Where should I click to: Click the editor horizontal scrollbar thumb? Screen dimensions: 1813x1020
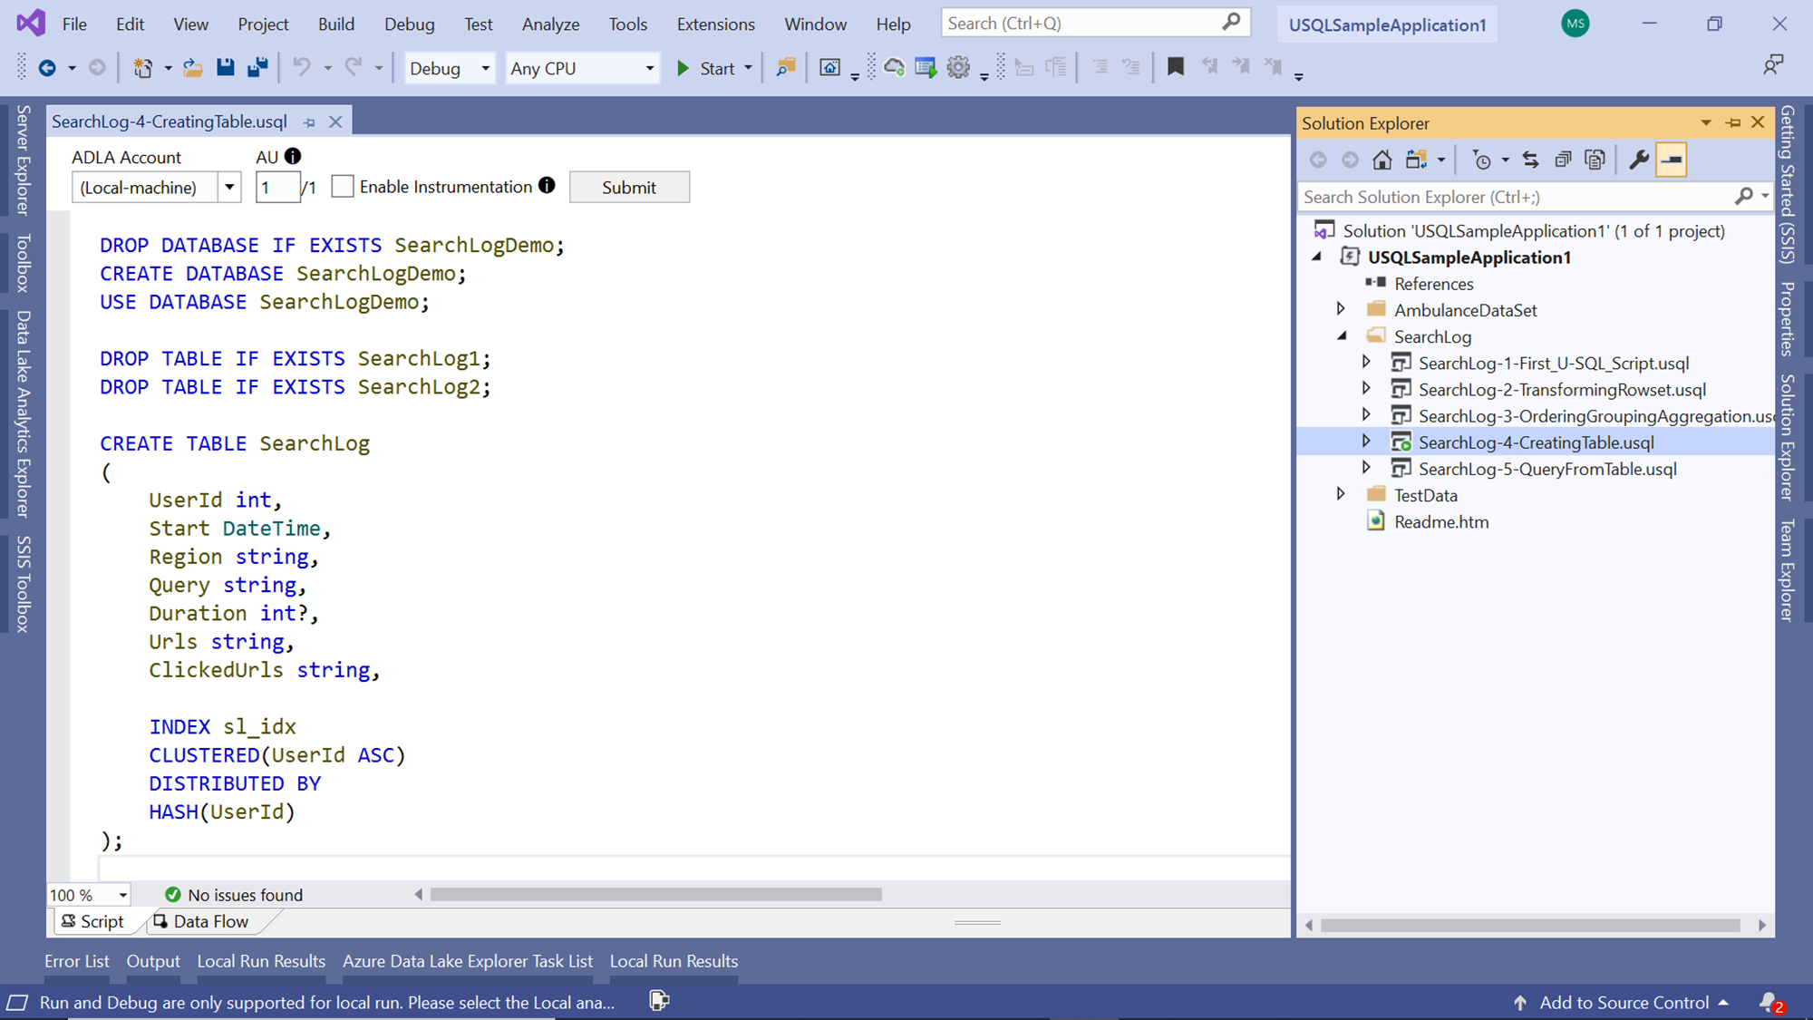[655, 895]
